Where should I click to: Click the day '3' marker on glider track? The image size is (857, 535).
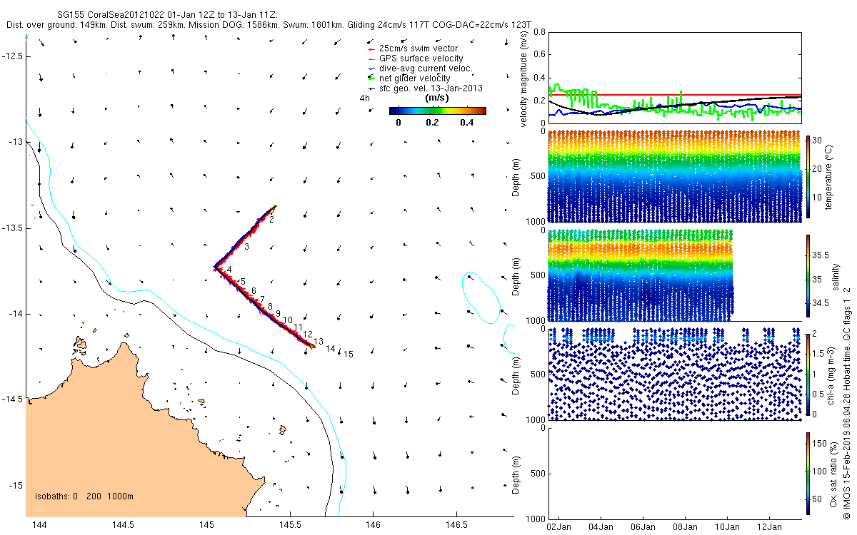(x=246, y=247)
